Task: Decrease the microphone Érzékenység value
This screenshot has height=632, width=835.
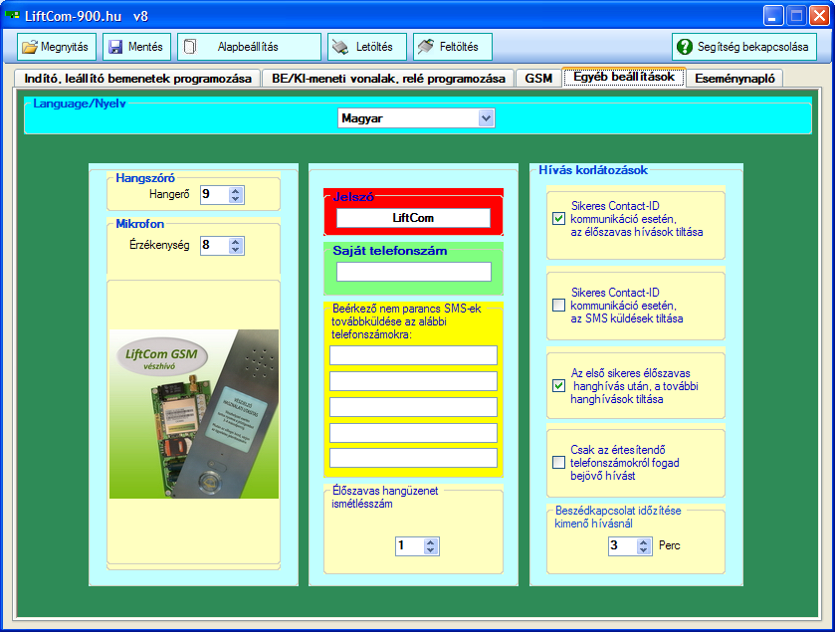Action: (x=236, y=250)
